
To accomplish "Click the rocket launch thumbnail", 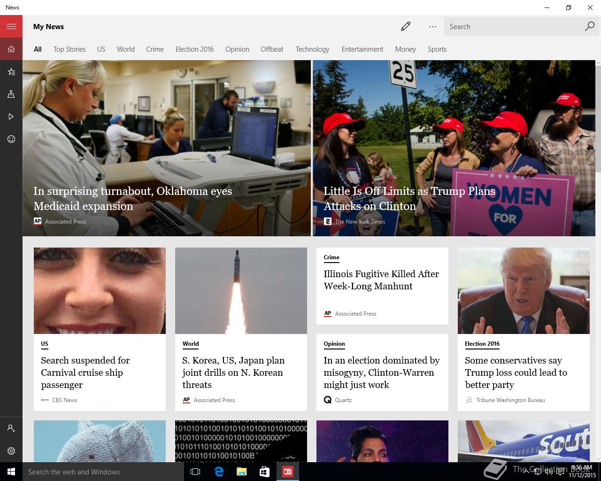I will coord(241,291).
